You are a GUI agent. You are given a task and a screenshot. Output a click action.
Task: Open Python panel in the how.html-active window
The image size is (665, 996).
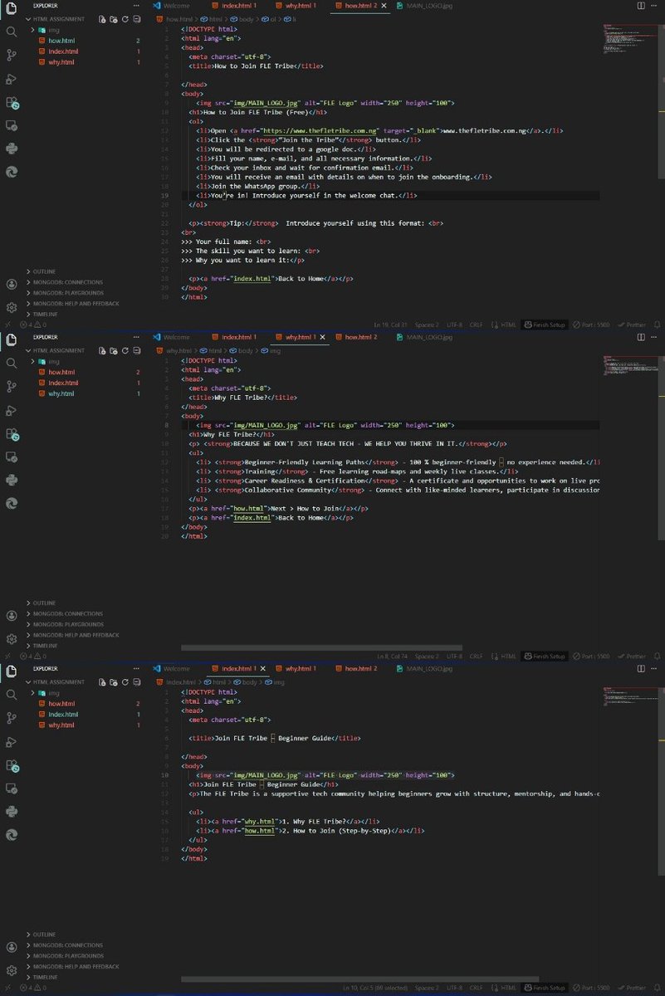click(12, 149)
